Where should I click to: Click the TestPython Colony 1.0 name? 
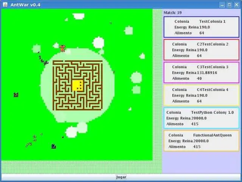pyautogui.click(x=213, y=113)
